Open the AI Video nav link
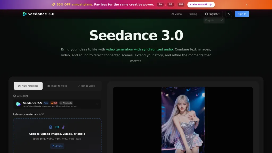The image size is (272, 153). 176,14
